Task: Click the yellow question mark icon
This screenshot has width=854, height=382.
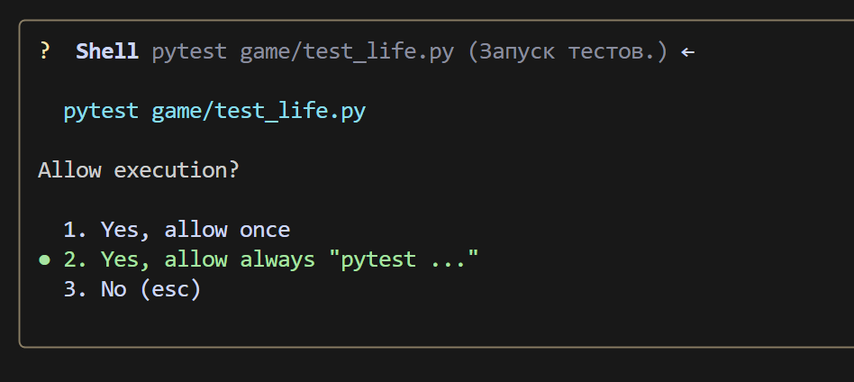Action: pyautogui.click(x=44, y=51)
